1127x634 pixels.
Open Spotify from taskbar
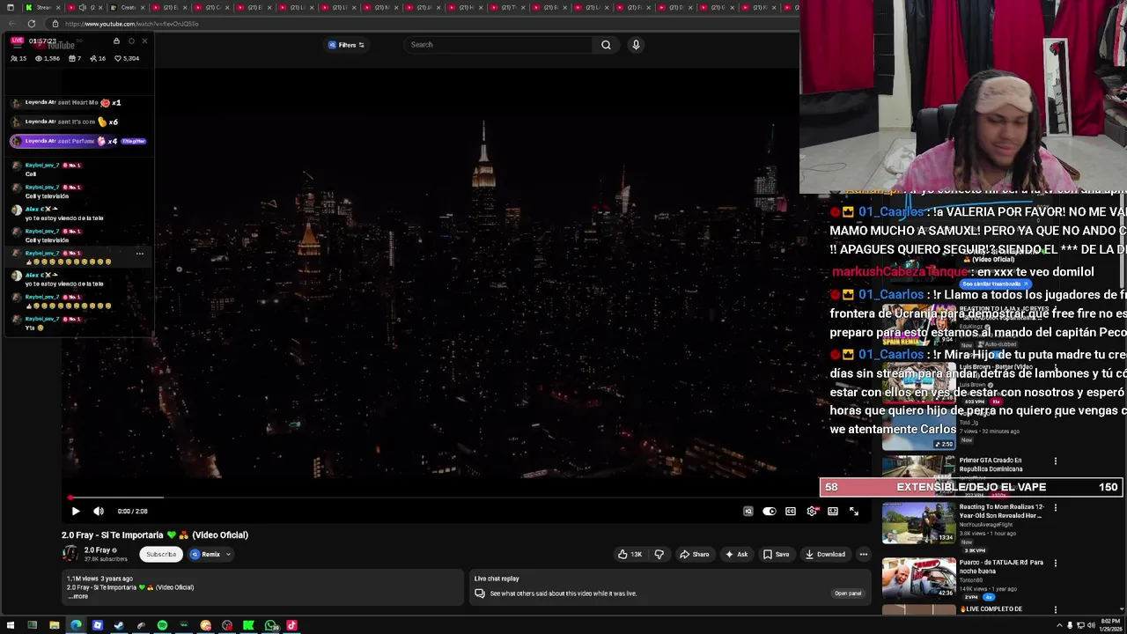click(x=162, y=626)
